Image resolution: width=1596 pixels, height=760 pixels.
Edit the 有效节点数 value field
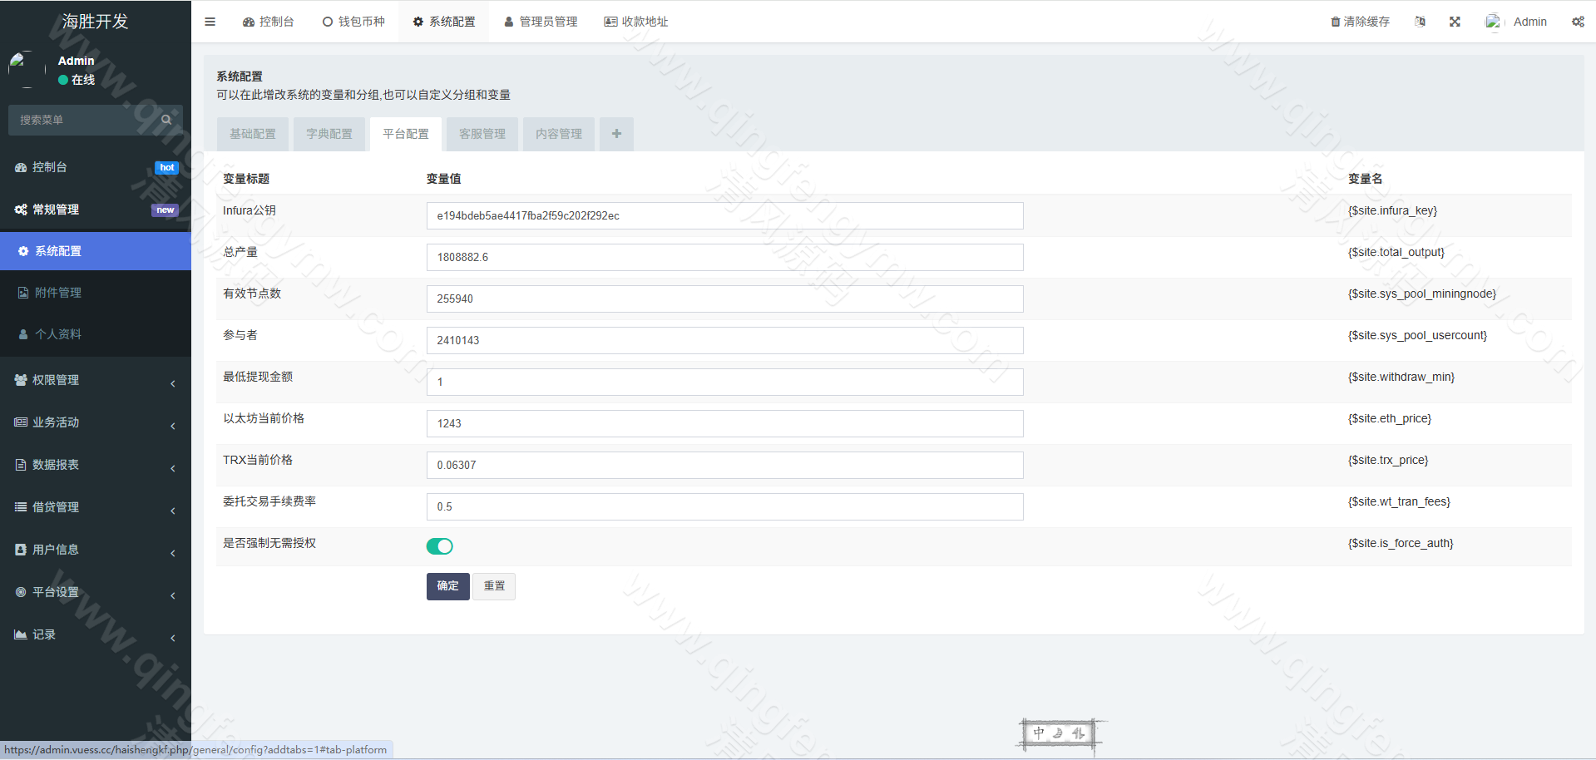(x=724, y=299)
